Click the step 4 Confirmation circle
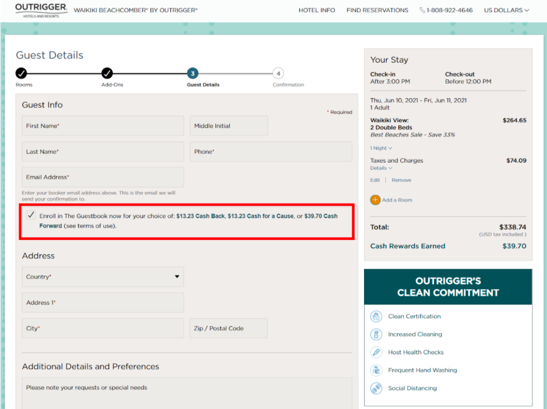547x409 pixels. tap(278, 73)
